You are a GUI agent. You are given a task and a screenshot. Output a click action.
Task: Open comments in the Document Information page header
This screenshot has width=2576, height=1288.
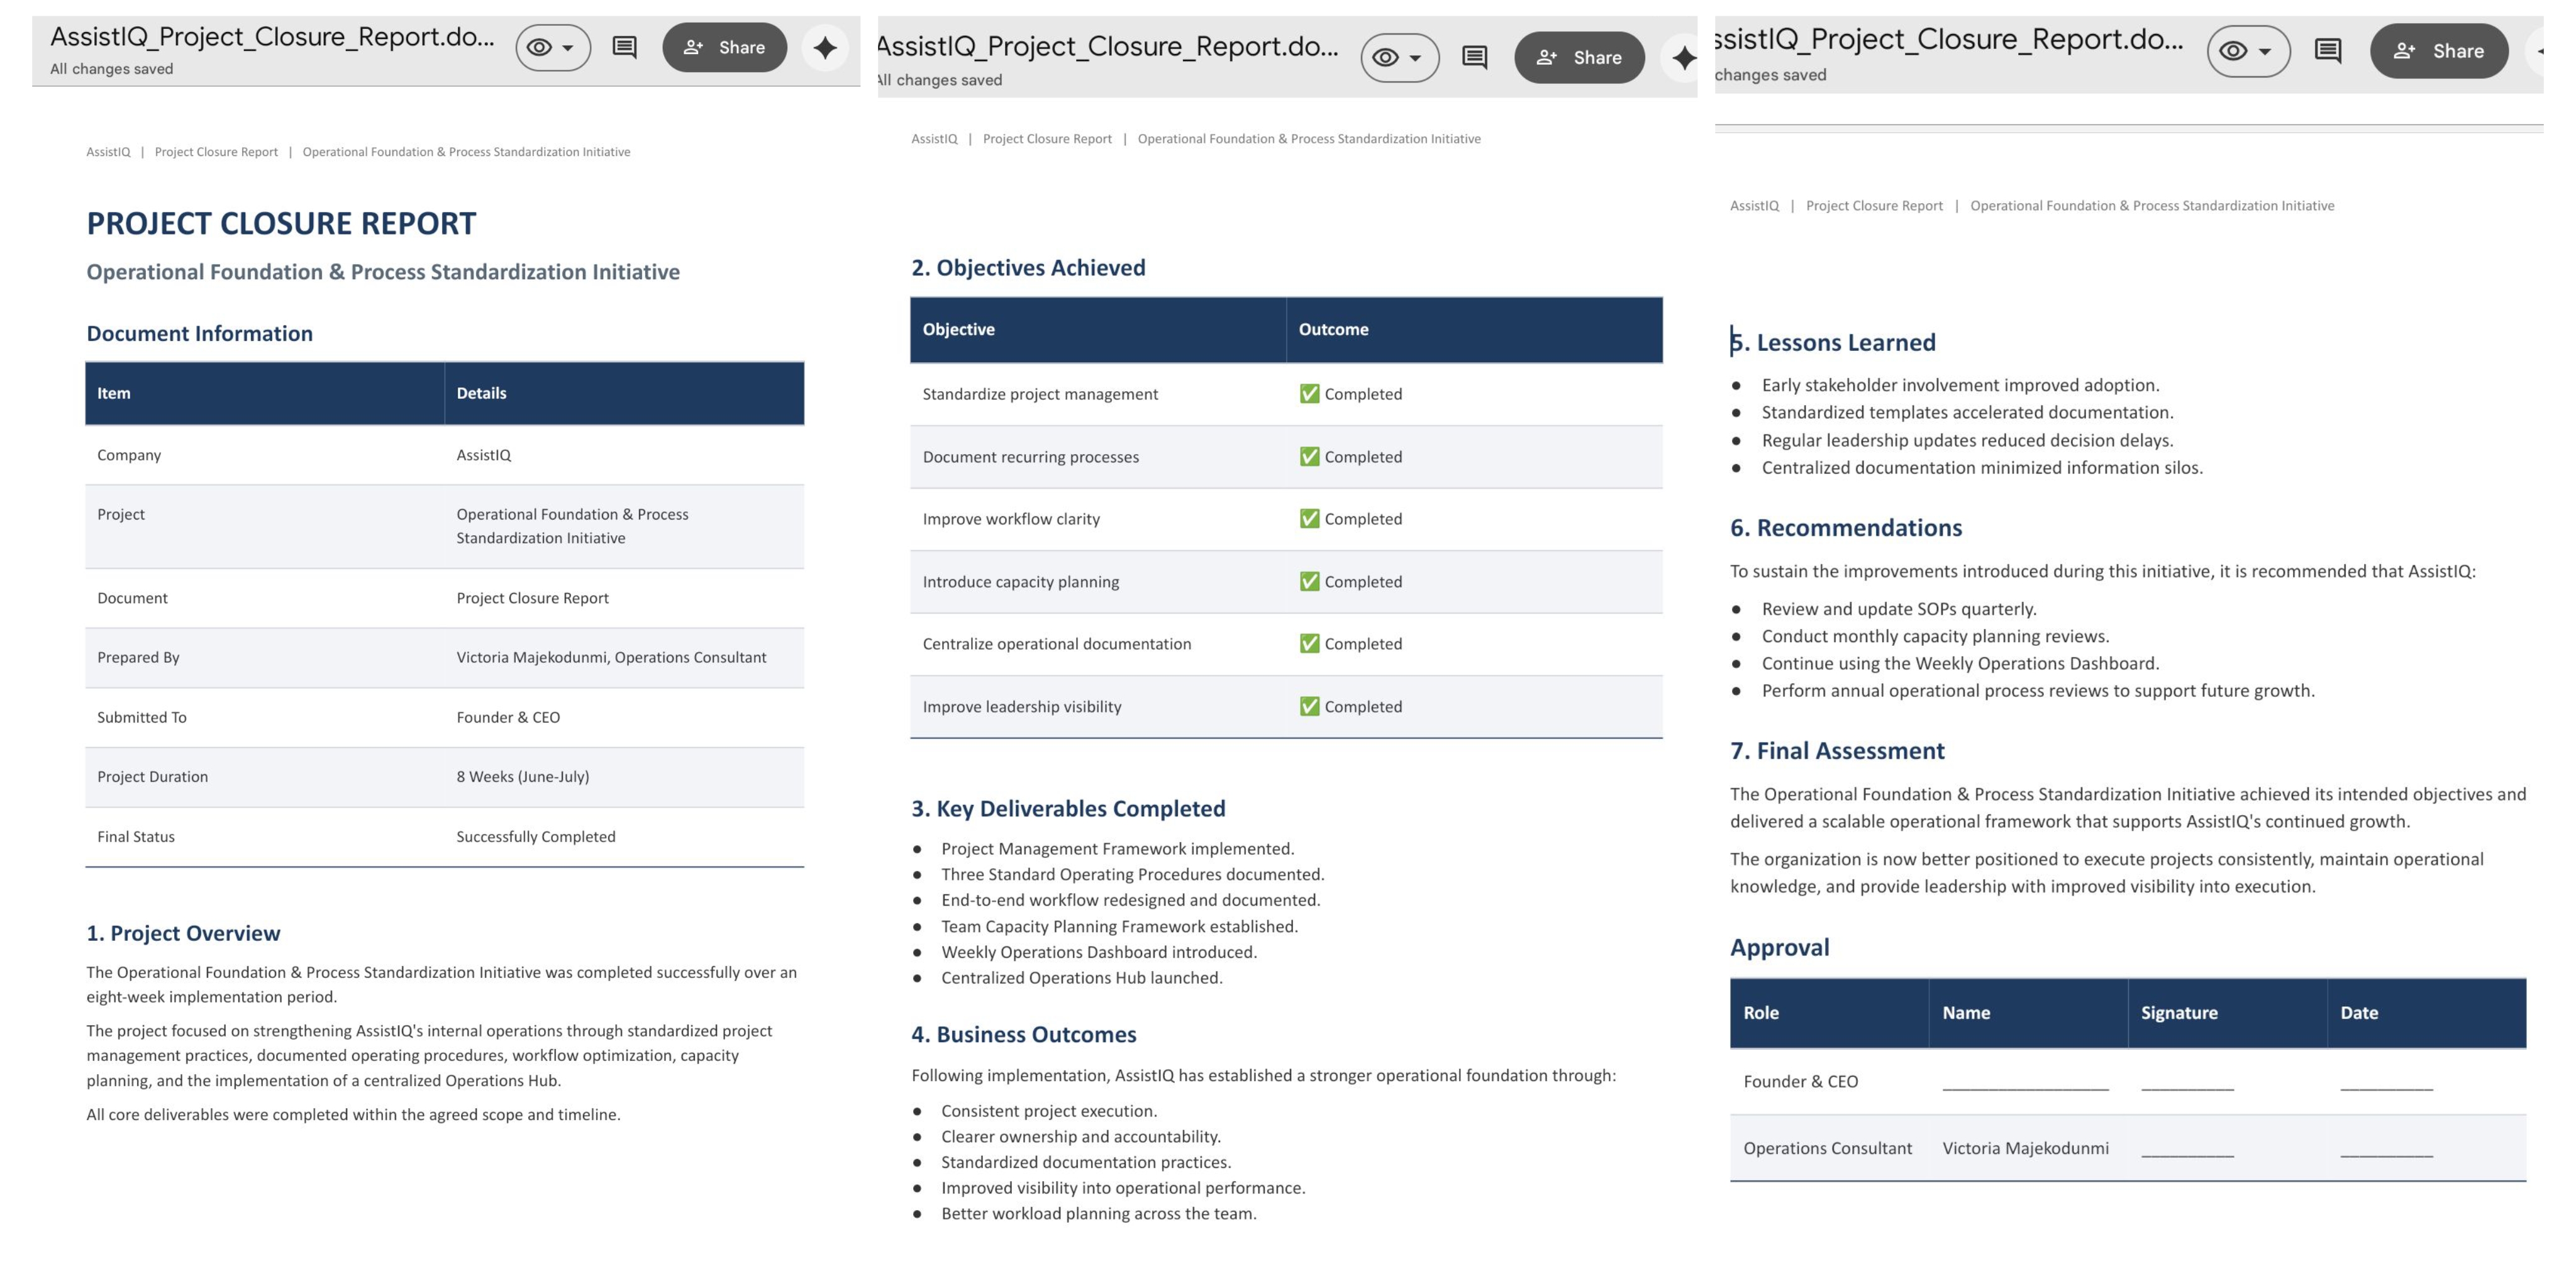pyautogui.click(x=624, y=47)
